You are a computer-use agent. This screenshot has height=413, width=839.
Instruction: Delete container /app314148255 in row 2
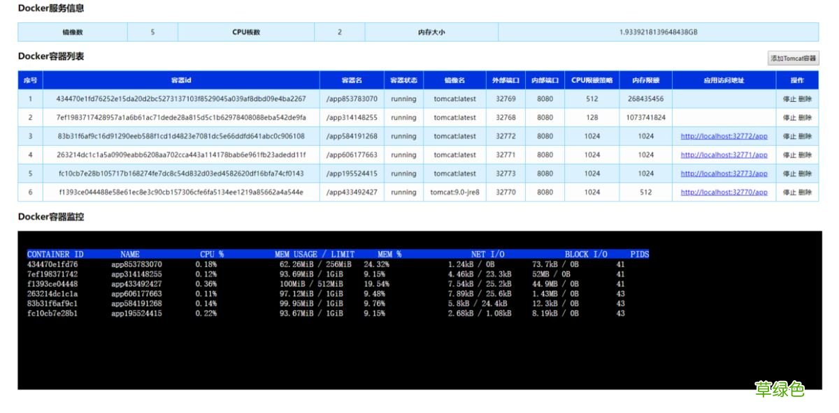pos(804,117)
